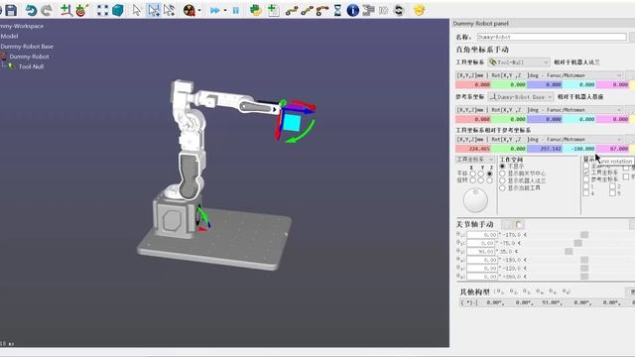Click the 名称 name field
The height and width of the screenshot is (357, 635).
552,37
